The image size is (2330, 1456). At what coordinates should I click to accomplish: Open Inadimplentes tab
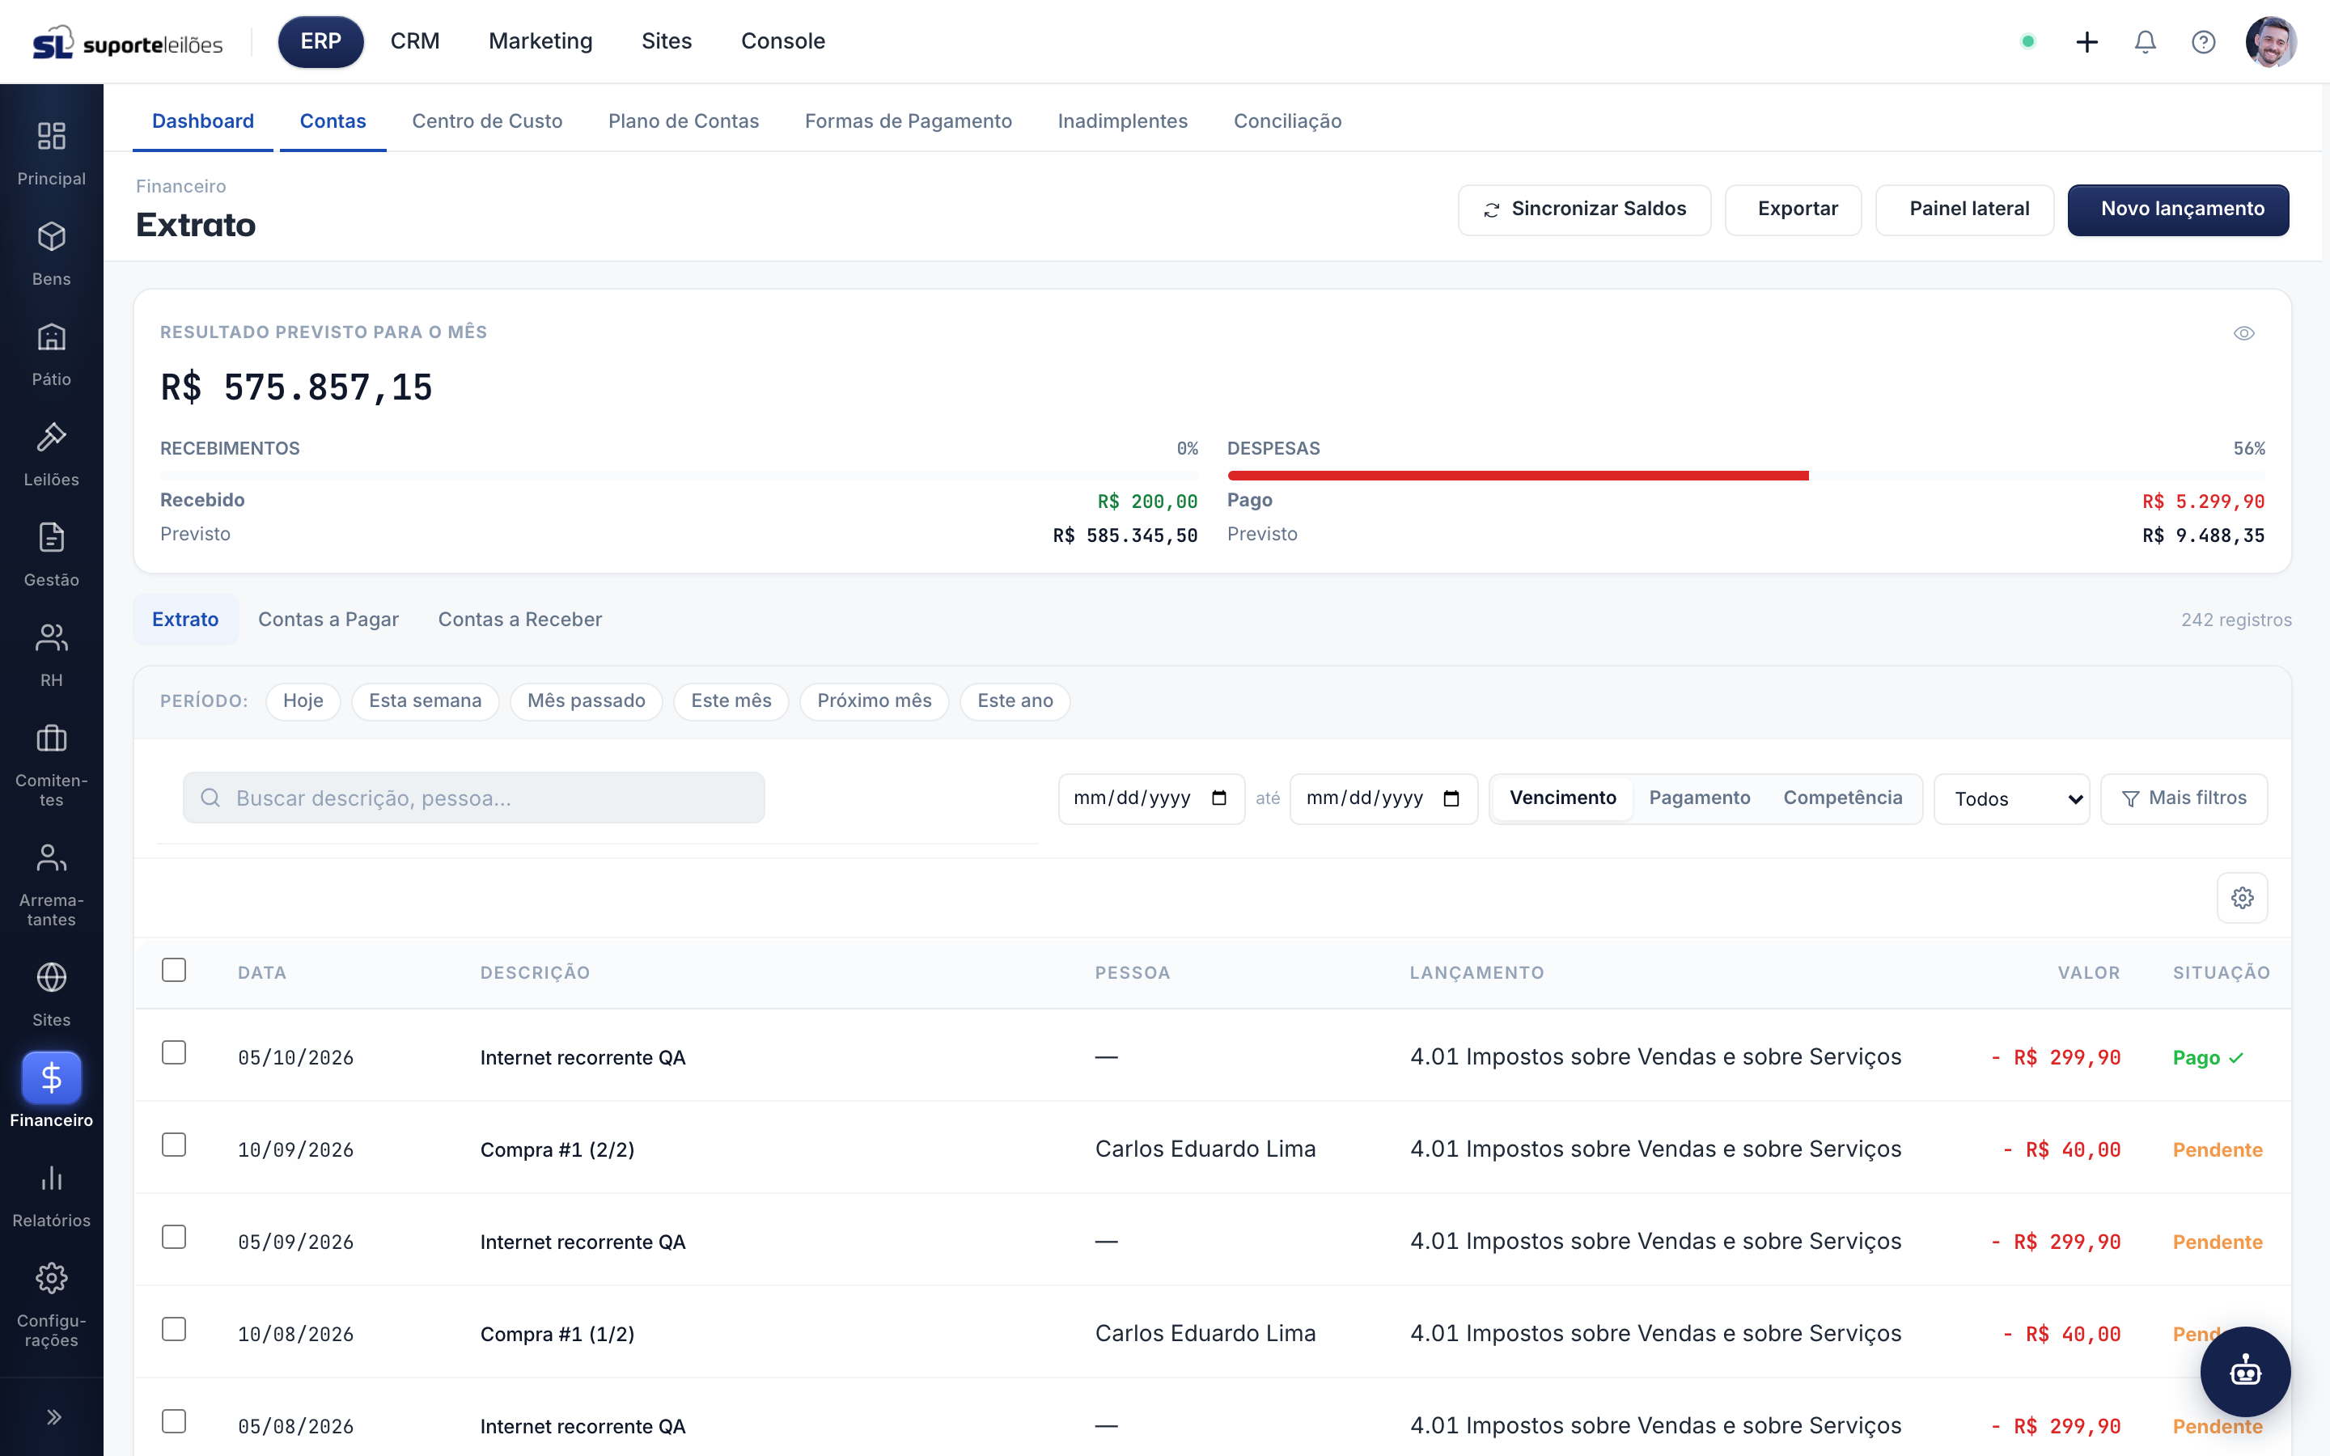pyautogui.click(x=1123, y=121)
